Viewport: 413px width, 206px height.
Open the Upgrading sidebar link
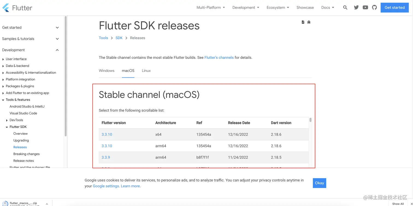coord(21,140)
